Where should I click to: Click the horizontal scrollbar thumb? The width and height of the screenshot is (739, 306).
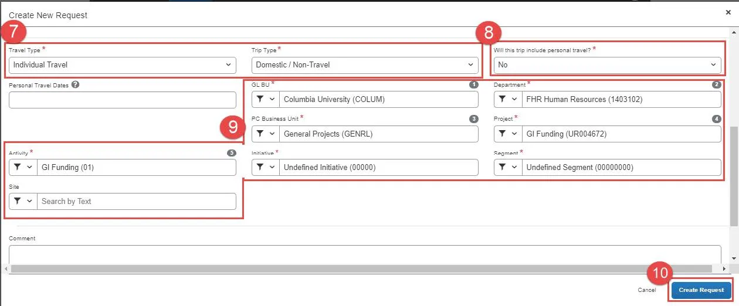point(362,268)
